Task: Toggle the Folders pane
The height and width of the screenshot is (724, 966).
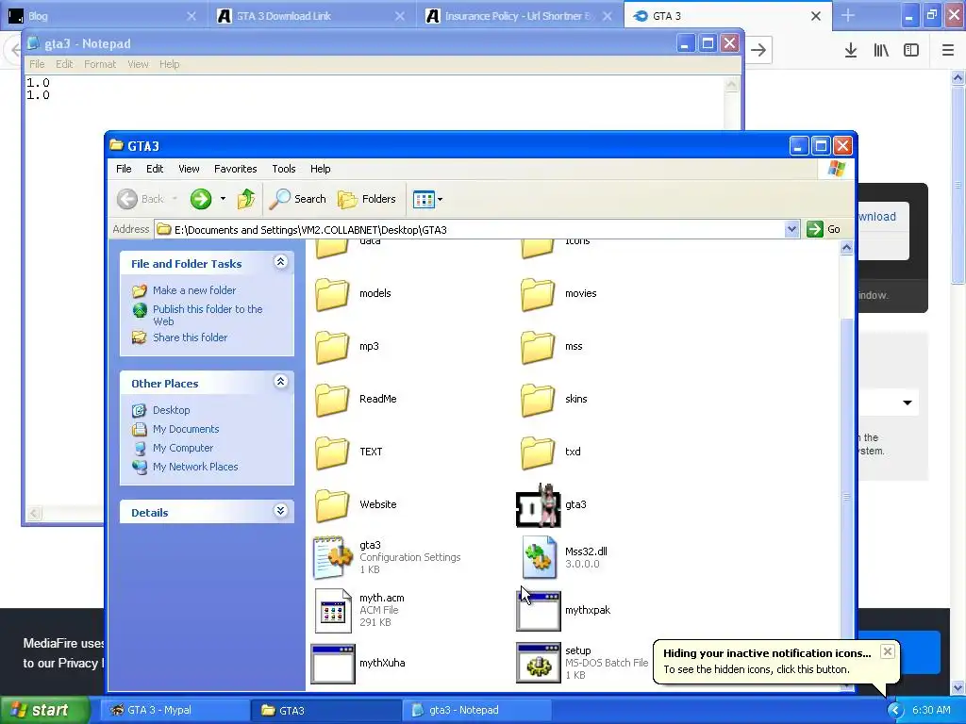Action: (x=367, y=199)
